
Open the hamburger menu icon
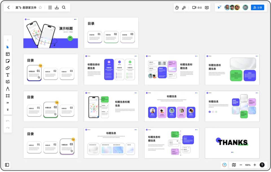point(50,7)
